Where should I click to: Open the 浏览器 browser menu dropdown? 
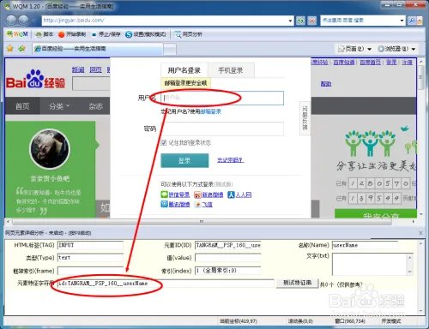(396, 49)
